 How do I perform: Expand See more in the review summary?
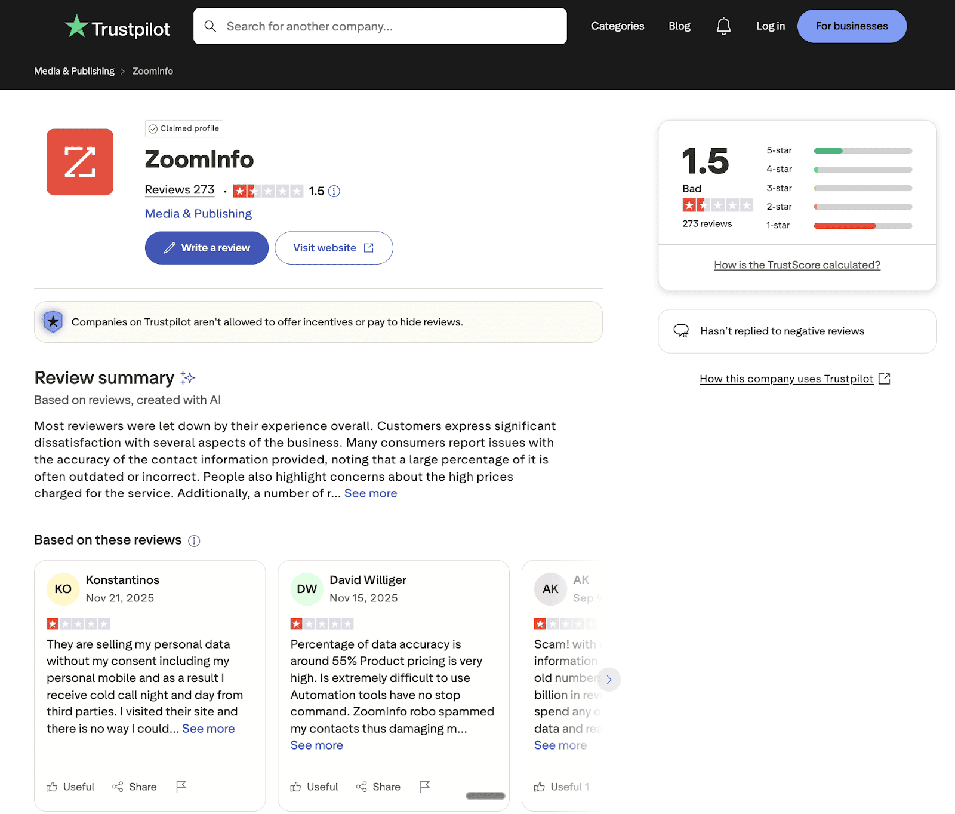[370, 493]
